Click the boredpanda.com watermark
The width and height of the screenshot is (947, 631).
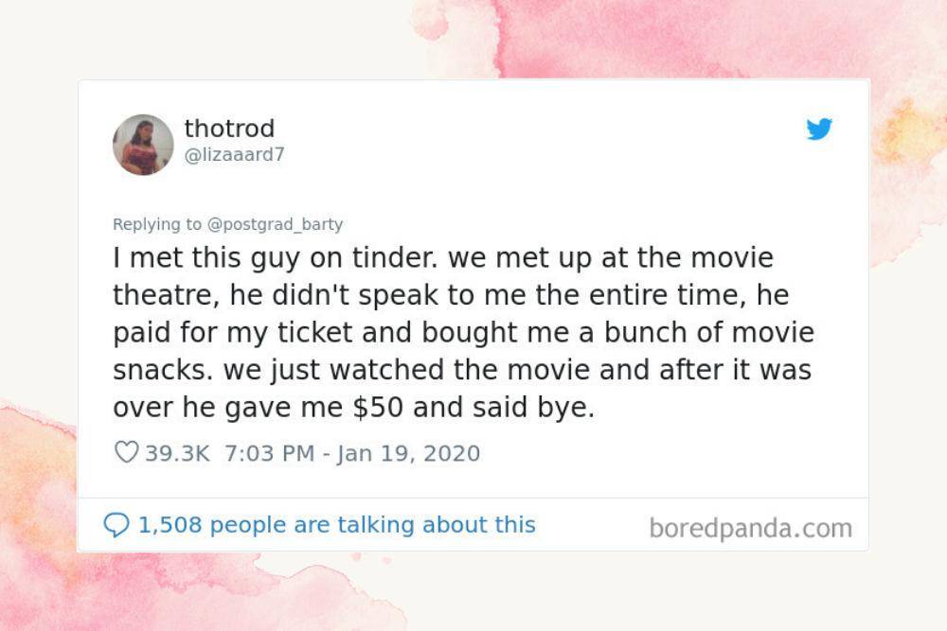tap(751, 529)
